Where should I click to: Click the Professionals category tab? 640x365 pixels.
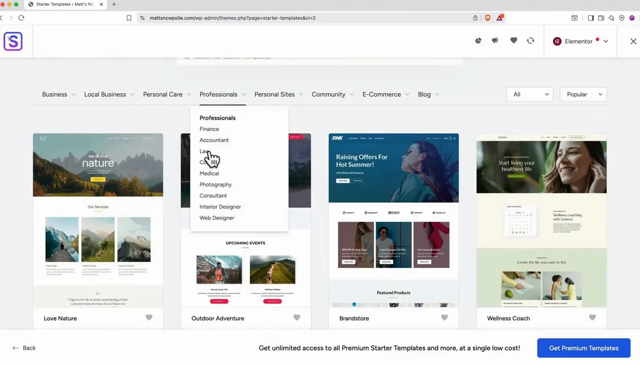pyautogui.click(x=223, y=94)
